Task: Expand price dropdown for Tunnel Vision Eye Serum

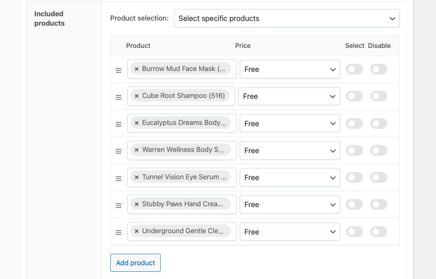Action: 290,177
